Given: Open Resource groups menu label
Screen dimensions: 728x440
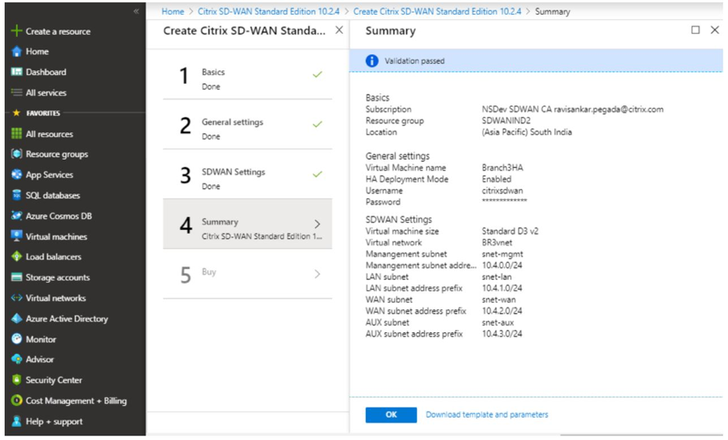Looking at the screenshot, I should point(57,154).
